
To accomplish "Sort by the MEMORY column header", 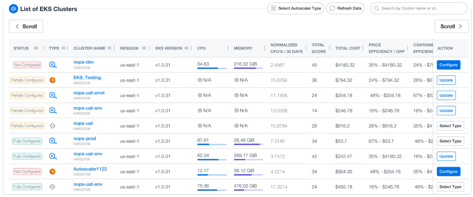I will coord(243,48).
